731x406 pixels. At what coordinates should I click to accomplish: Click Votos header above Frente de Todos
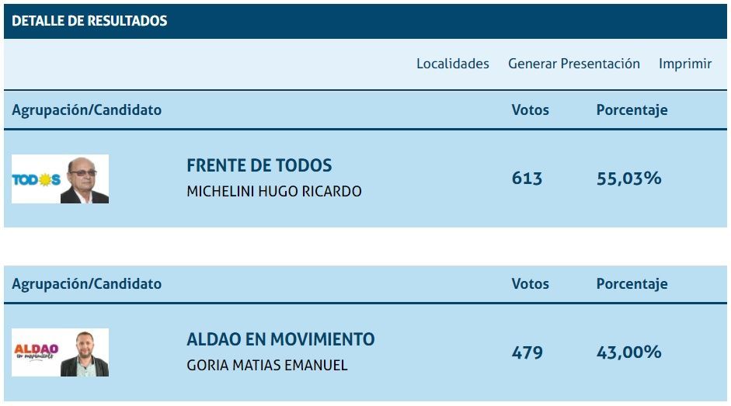[530, 110]
